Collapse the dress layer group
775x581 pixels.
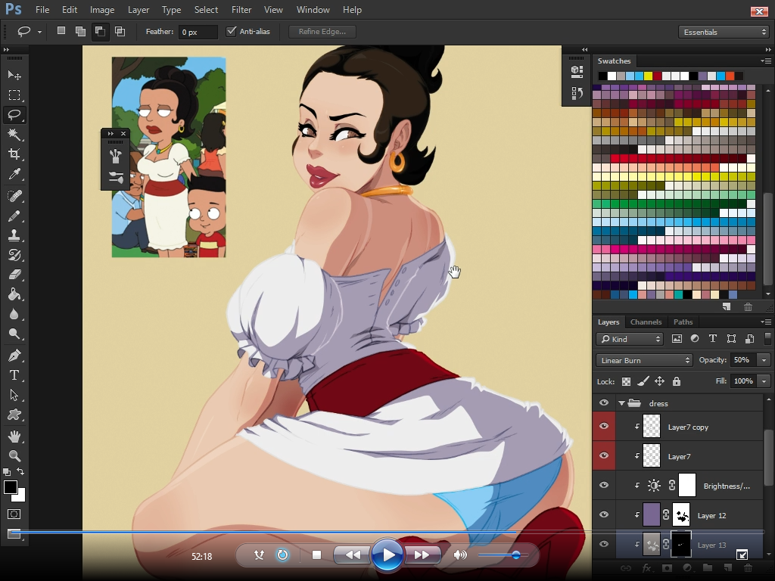click(621, 403)
